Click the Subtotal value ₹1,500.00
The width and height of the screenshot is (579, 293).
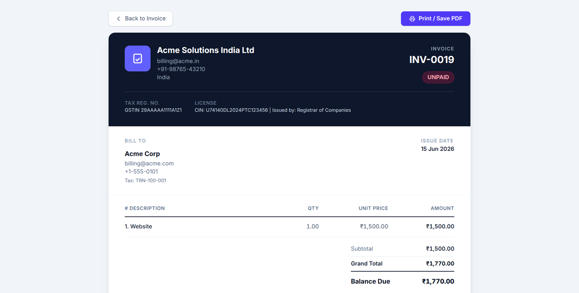click(440, 249)
